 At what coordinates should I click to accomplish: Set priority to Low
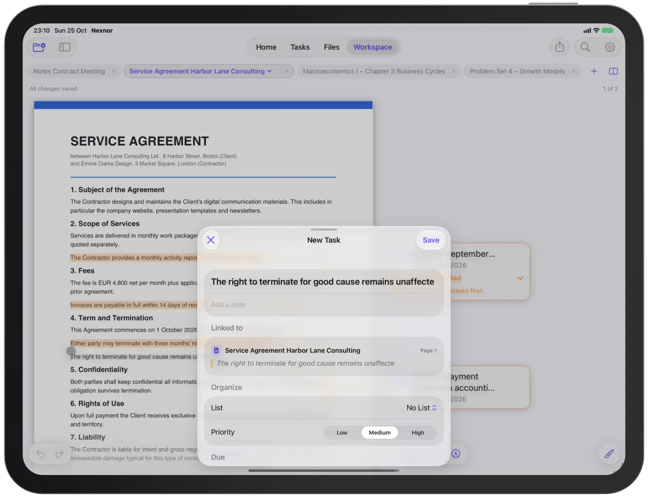(x=342, y=433)
